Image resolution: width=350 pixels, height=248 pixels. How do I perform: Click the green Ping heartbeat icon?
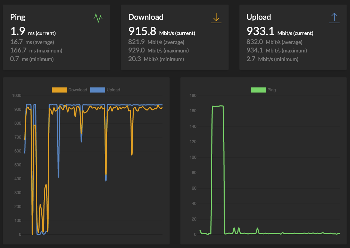98,18
